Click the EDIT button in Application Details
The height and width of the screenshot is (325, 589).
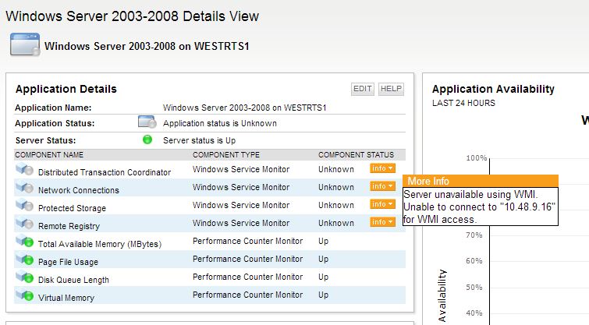tap(363, 89)
